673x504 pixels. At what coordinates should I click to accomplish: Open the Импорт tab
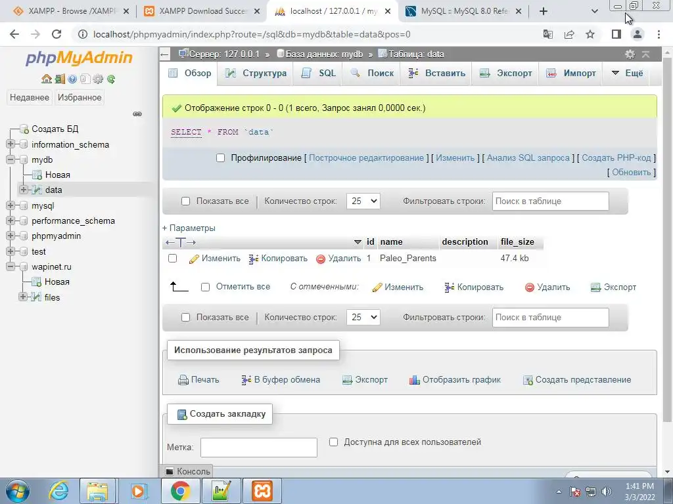coord(571,73)
